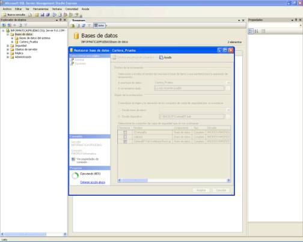Expand the Administración tree node
Image resolution: width=303 pixels, height=242 pixels.
point(8,57)
